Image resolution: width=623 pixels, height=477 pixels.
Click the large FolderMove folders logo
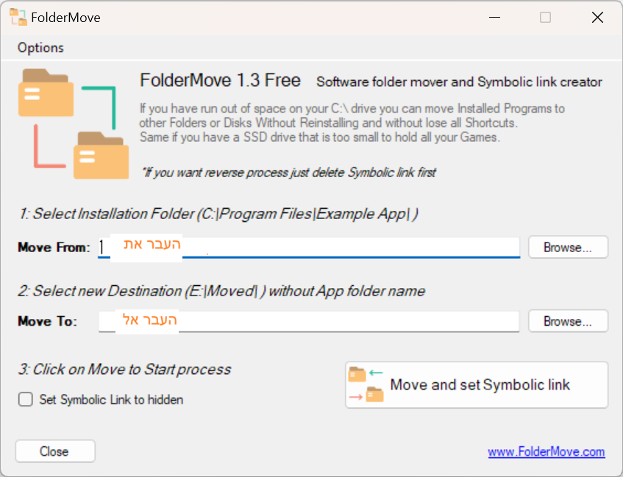coord(74,123)
